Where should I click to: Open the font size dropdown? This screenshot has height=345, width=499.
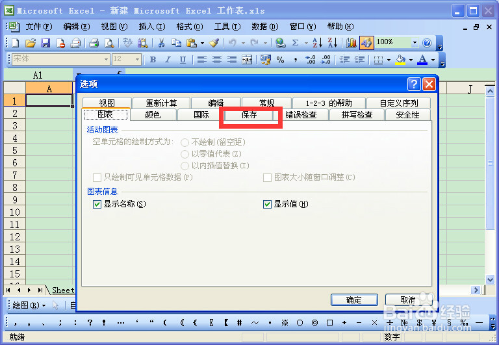tap(137, 59)
